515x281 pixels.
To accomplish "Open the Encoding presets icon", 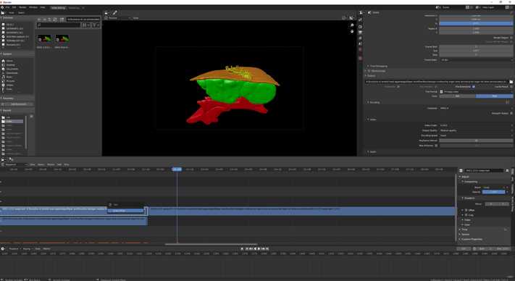I will click(508, 102).
